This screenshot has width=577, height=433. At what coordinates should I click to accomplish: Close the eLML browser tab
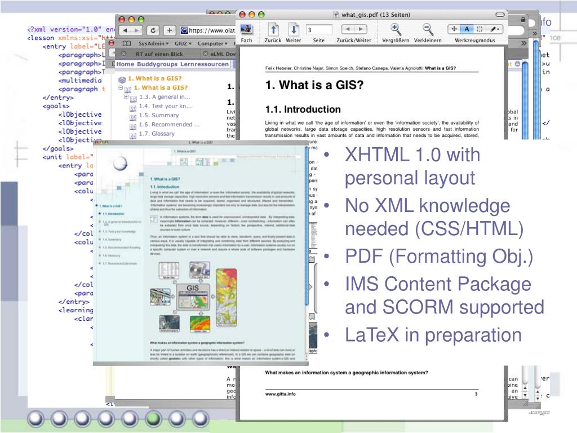[205, 54]
